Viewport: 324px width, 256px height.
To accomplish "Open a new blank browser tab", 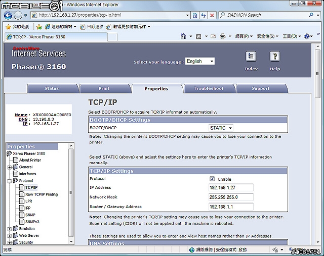I will click(x=112, y=37).
